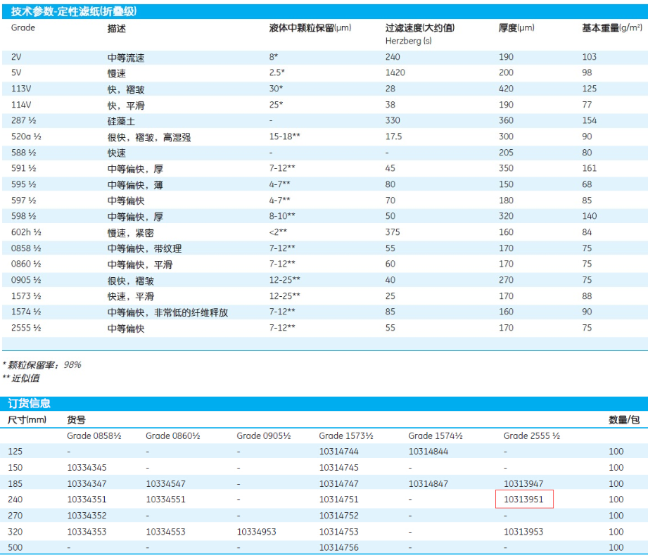Click the 尺寸(mm) column header
Screen dimensions: 648x560
(x=27, y=420)
